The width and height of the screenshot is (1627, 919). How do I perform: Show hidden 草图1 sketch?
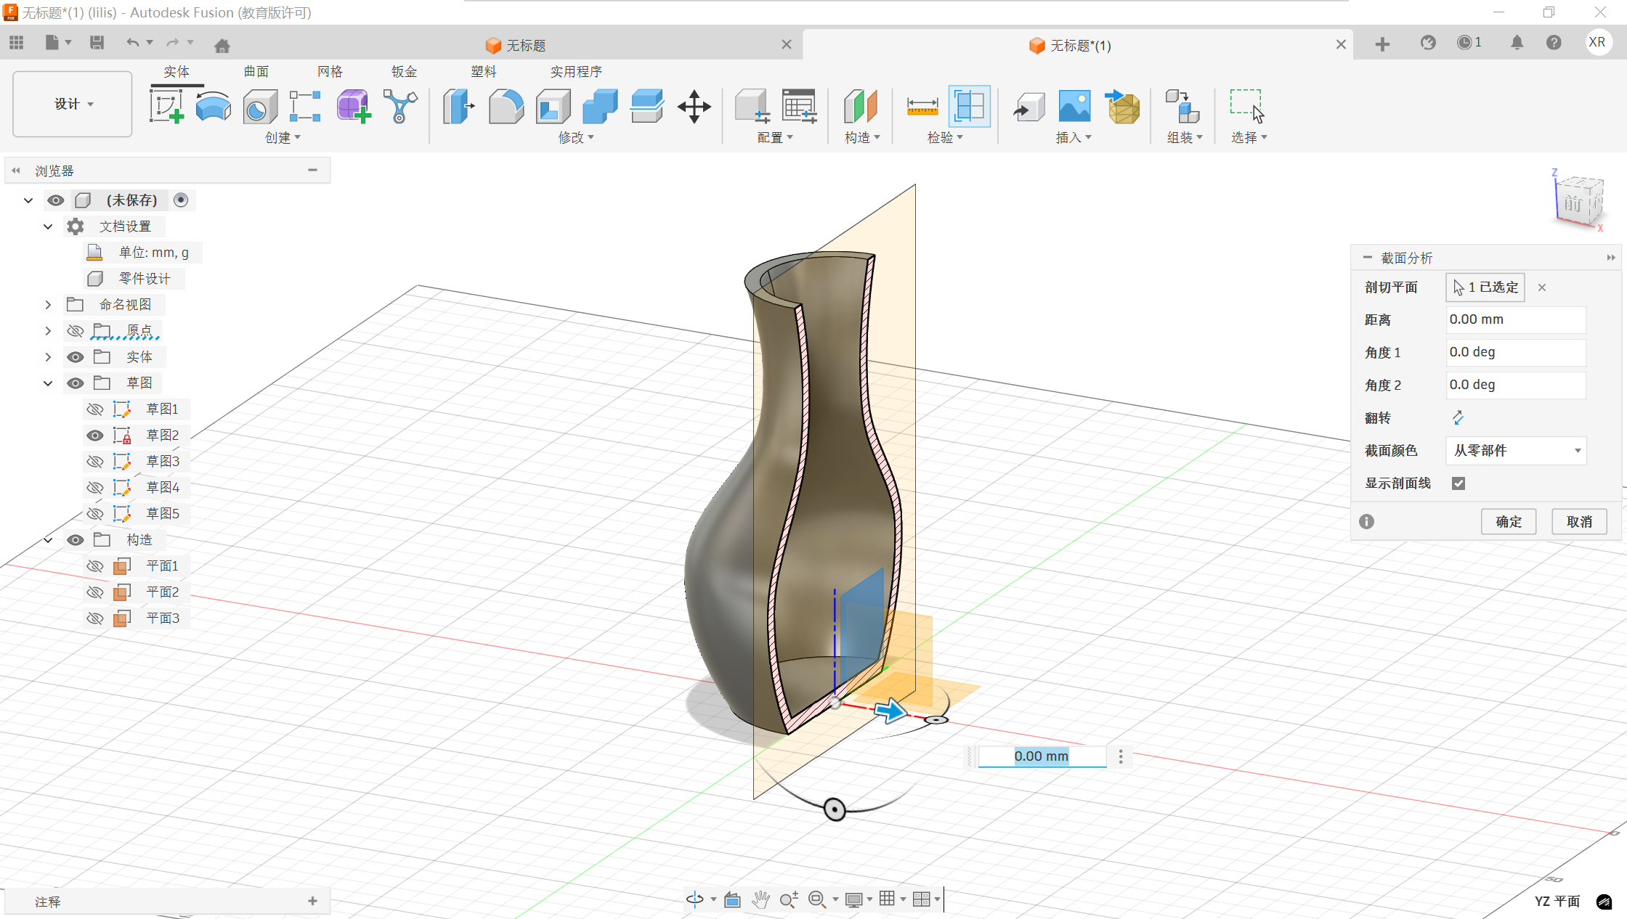click(x=94, y=409)
